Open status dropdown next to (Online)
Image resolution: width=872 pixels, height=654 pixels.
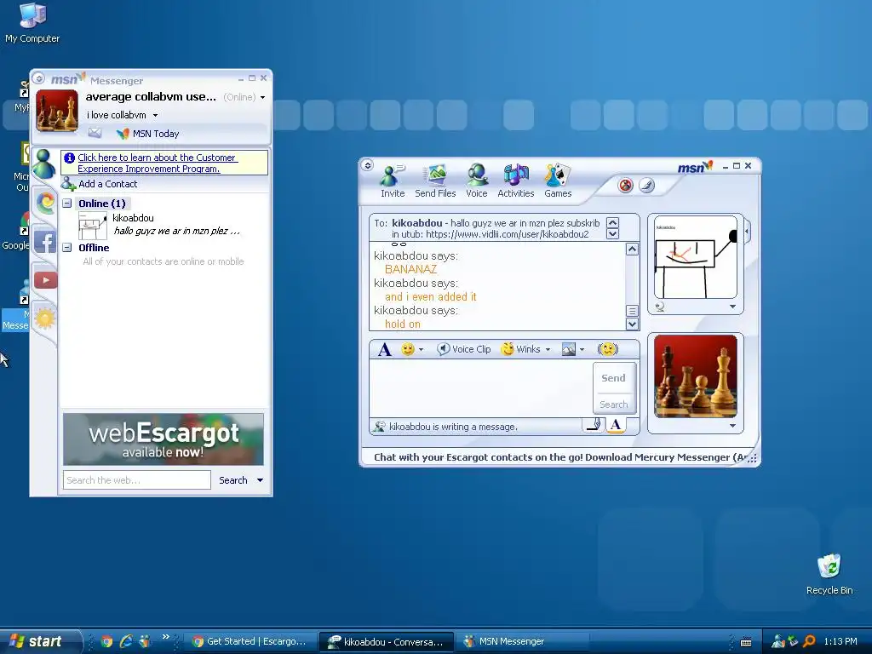(x=262, y=97)
